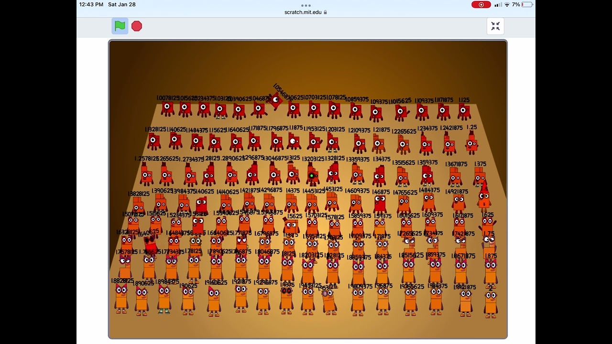Click the label 1.1328125
Screen dimensions: 612x344
[x=155, y=129]
